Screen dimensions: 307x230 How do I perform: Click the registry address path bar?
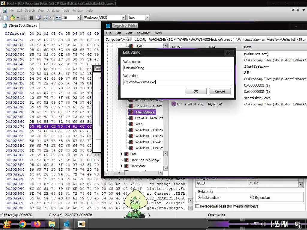coord(206,40)
